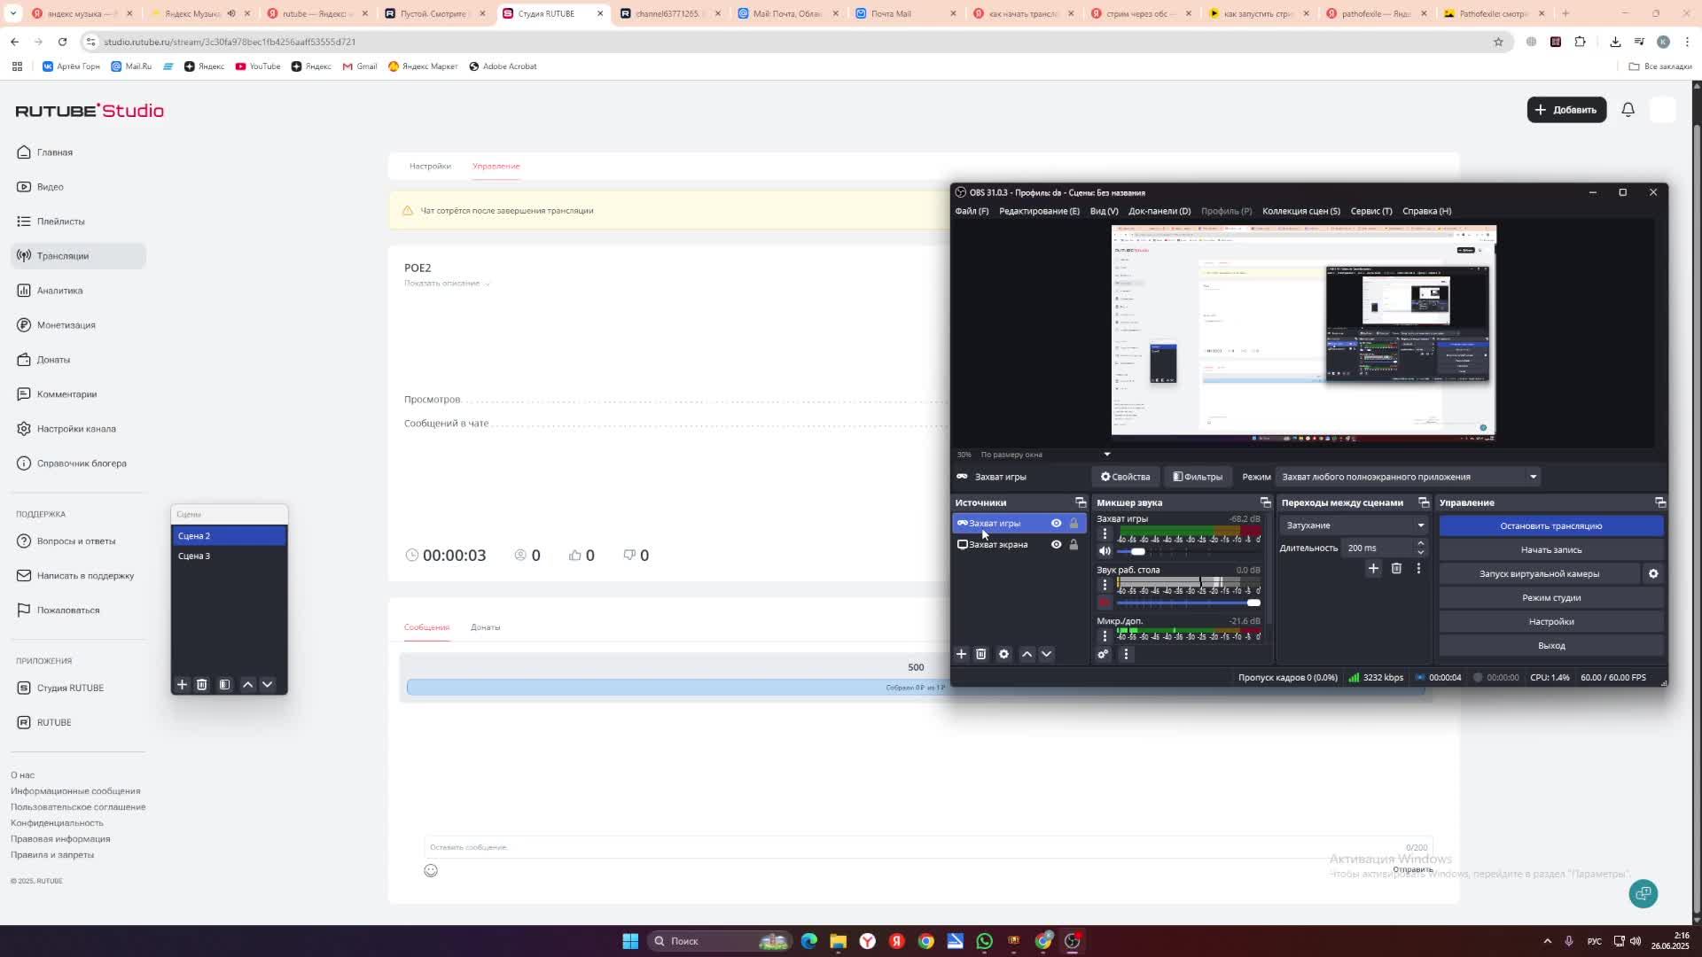Screen dimensions: 1702x957
Task: Move scene down in Сцены dock
Action: click(267, 684)
